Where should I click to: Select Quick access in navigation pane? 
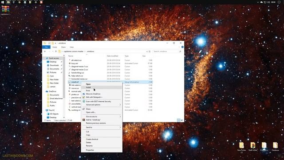pyautogui.click(x=54, y=58)
